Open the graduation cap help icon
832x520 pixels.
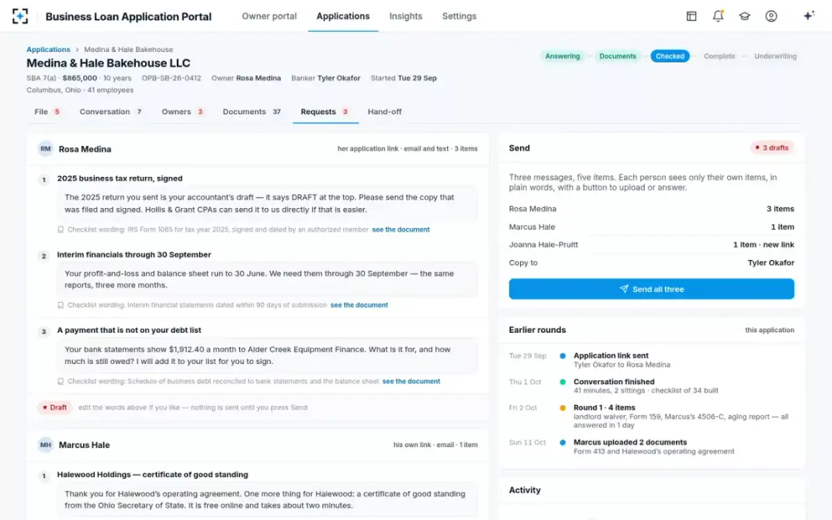coord(745,16)
